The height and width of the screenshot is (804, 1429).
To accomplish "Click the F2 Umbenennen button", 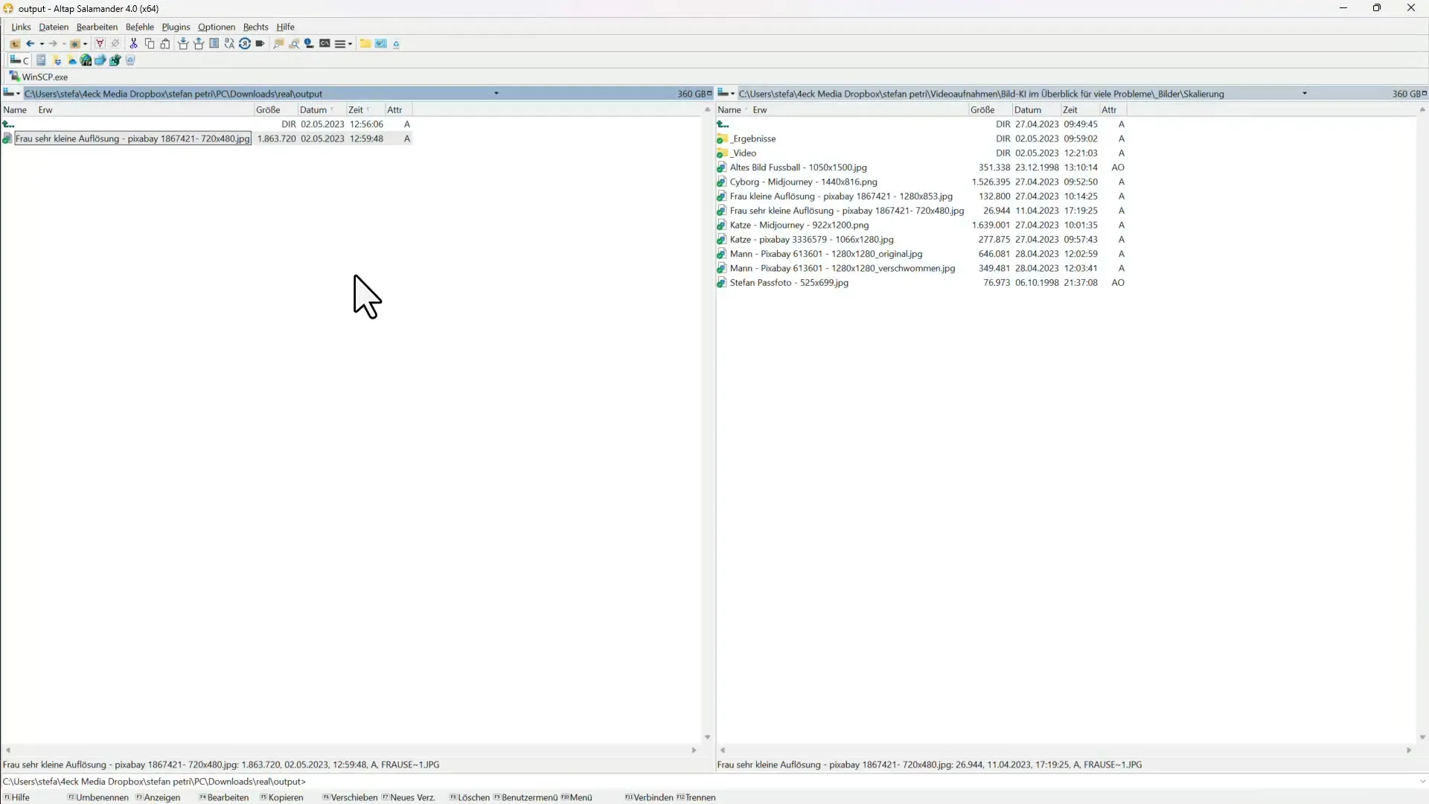I will click(98, 797).
